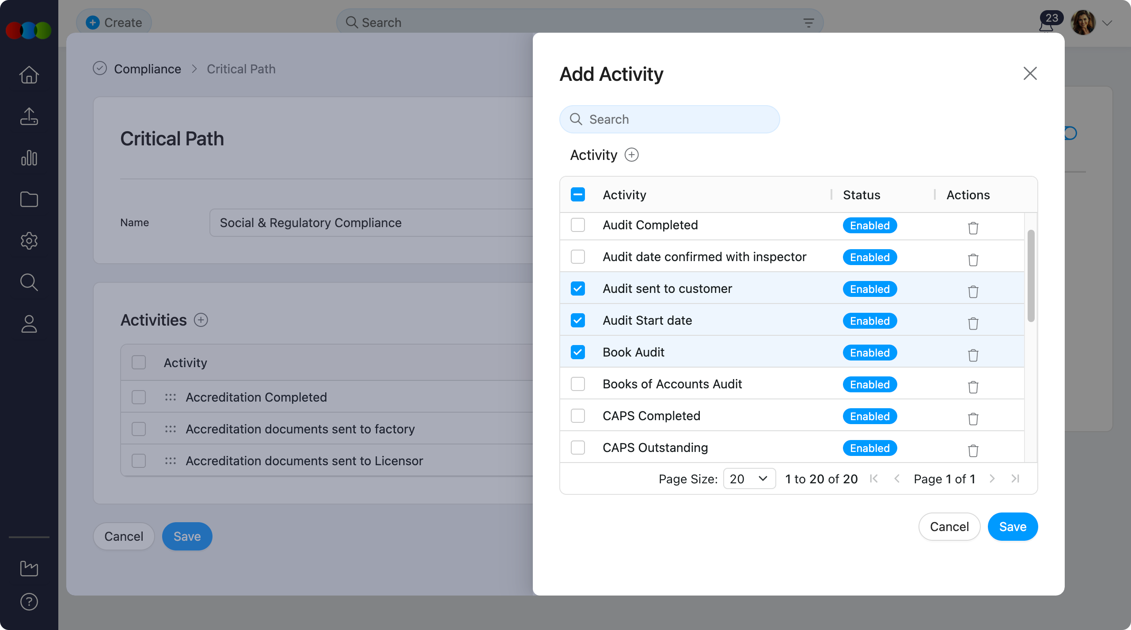Click trash icon for Book Audit
The width and height of the screenshot is (1131, 630).
pyautogui.click(x=973, y=355)
